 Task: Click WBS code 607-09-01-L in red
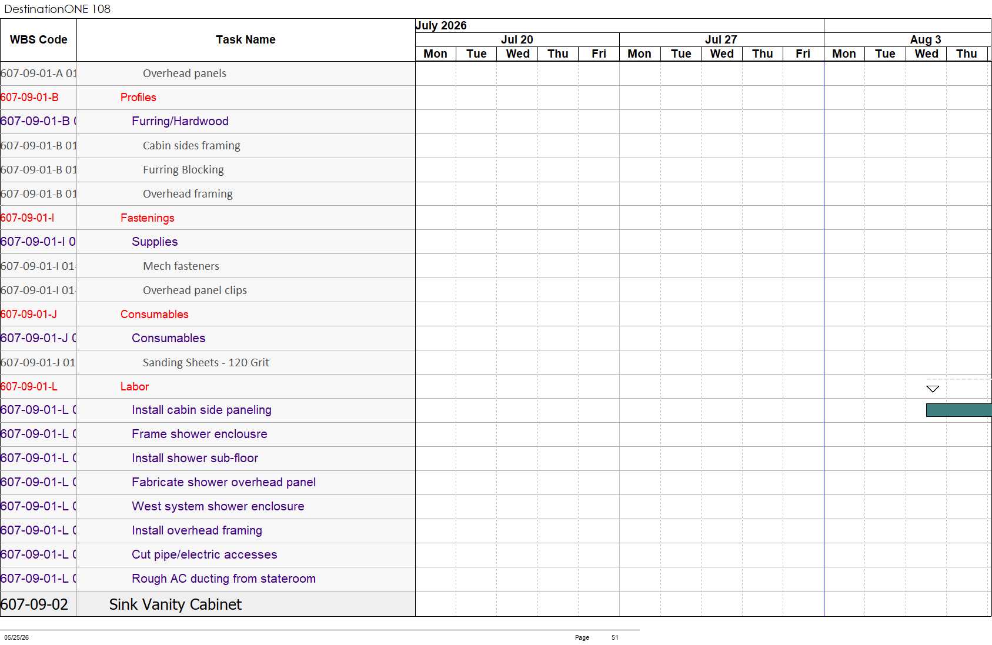[29, 387]
